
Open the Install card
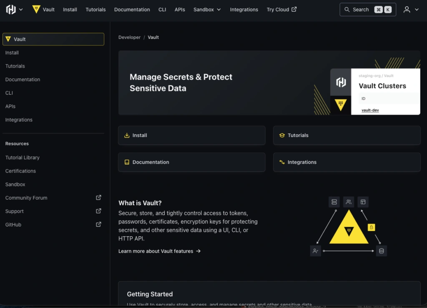point(192,135)
